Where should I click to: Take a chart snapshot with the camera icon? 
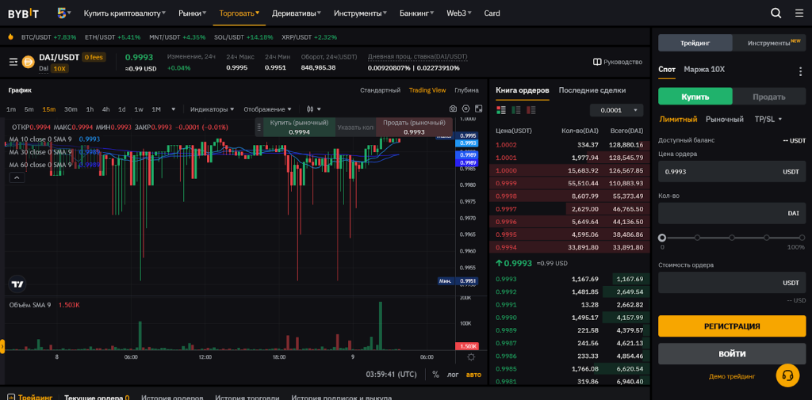coord(453,109)
